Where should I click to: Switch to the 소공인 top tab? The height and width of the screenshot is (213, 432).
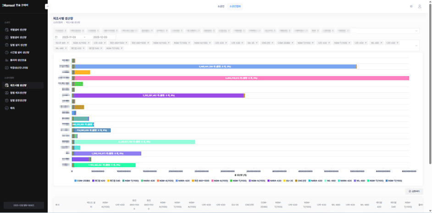pos(221,6)
